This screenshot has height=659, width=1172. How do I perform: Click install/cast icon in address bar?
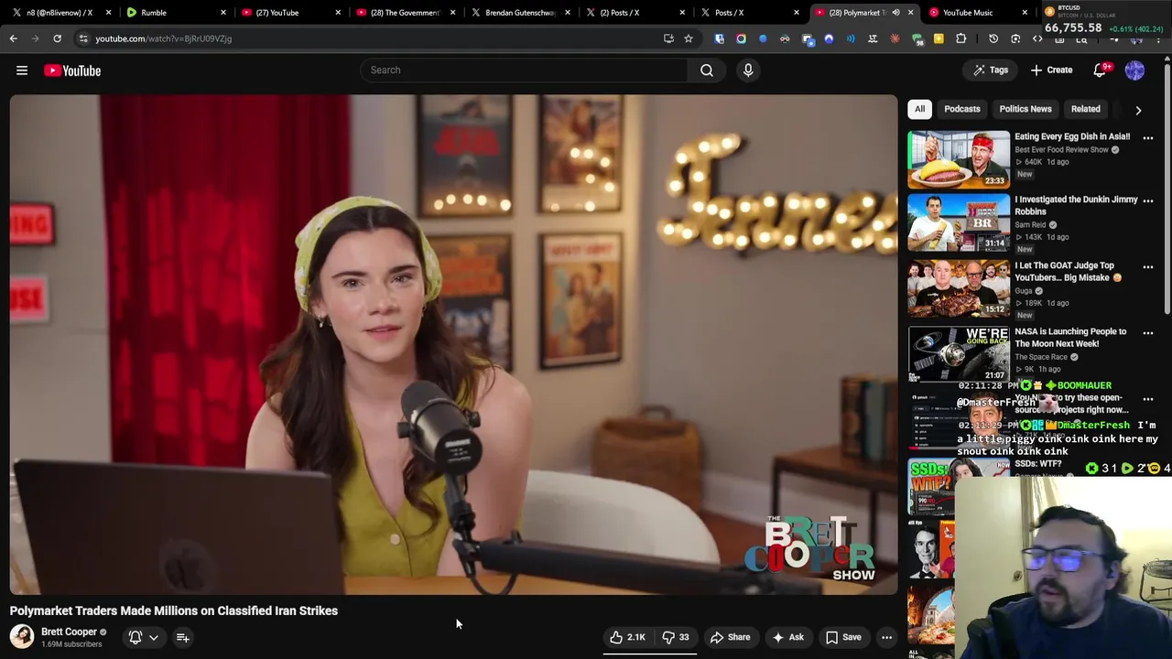(x=668, y=38)
